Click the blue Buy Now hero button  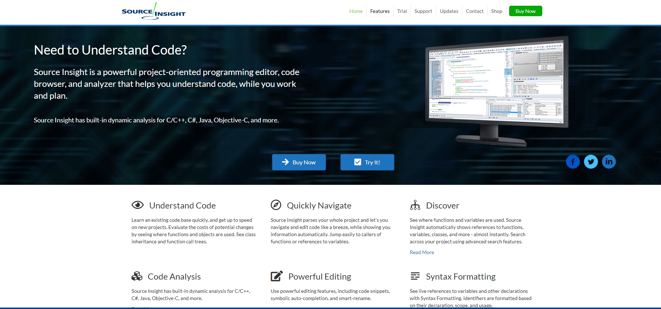pyautogui.click(x=299, y=162)
